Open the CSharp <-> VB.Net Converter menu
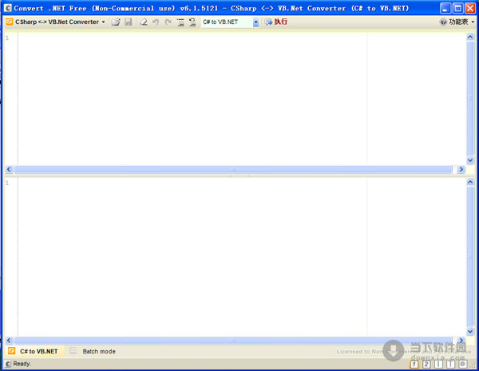This screenshot has height=371, width=479. (60, 22)
